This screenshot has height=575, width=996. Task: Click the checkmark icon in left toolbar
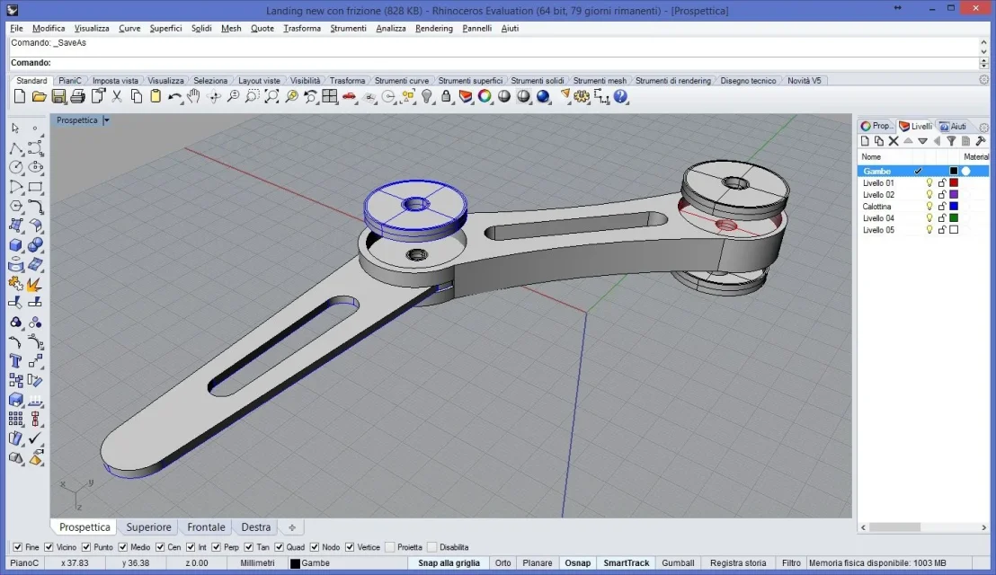[36, 438]
